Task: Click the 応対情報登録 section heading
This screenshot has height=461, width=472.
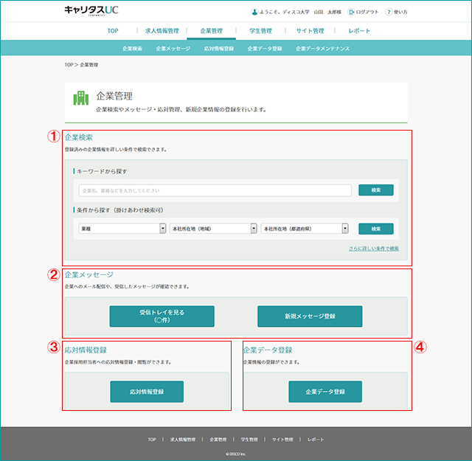Action: (86, 350)
